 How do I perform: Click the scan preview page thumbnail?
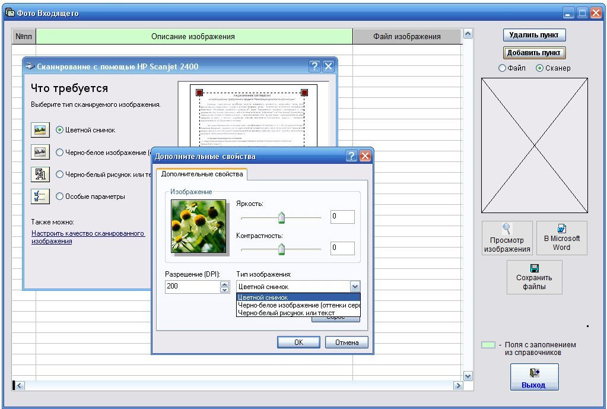point(253,115)
